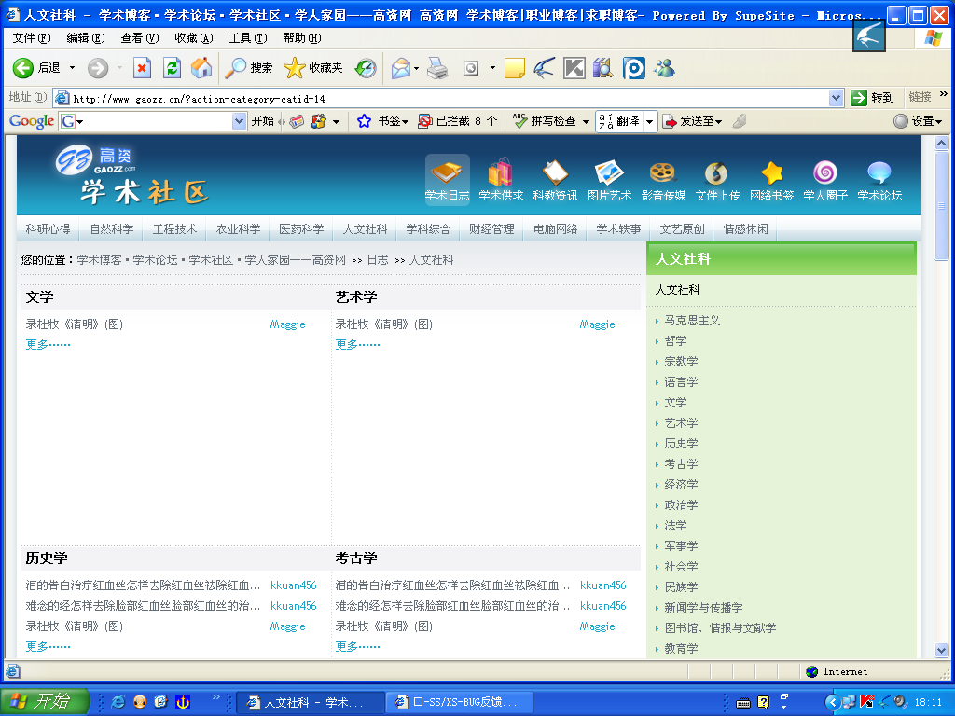Image resolution: width=955 pixels, height=716 pixels.
Task: Open 马克思主义 sidebar link
Action: click(692, 321)
